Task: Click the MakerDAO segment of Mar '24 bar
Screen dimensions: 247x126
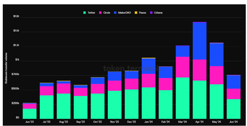Action: (x=183, y=51)
